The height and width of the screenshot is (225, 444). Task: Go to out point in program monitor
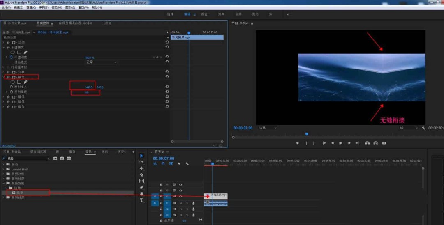[x=357, y=143]
